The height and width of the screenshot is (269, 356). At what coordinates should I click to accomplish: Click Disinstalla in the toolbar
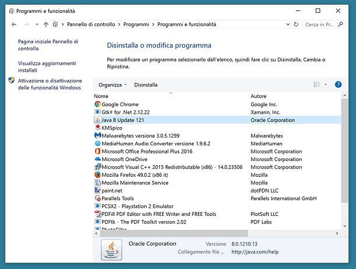pyautogui.click(x=146, y=85)
